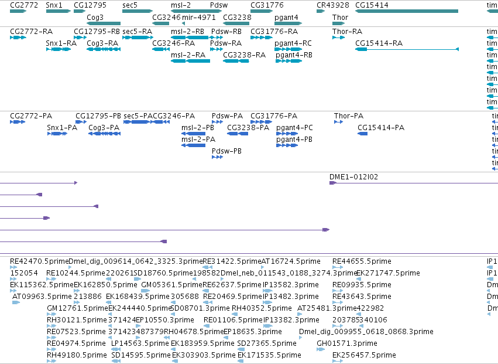Click the pgant4-RB transcript

pyautogui.click(x=289, y=61)
